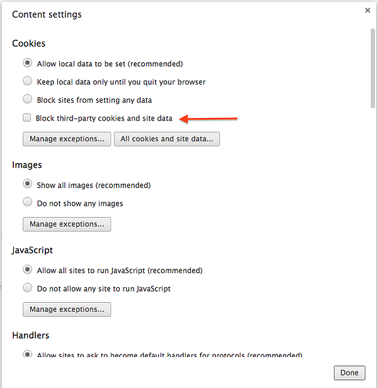The image size is (378, 388).
Task: Select Allow local data to be set
Action: [27, 63]
